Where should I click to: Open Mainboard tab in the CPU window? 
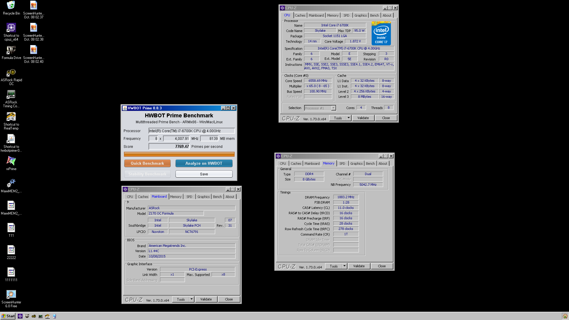click(x=316, y=15)
